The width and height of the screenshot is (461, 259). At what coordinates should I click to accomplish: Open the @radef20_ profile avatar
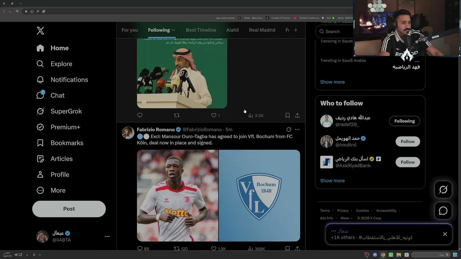click(327, 121)
